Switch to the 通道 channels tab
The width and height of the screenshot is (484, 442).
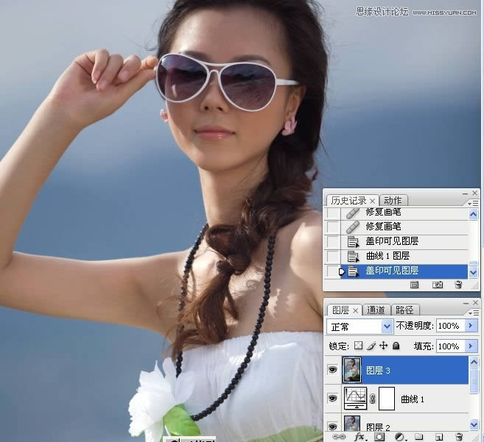(376, 310)
